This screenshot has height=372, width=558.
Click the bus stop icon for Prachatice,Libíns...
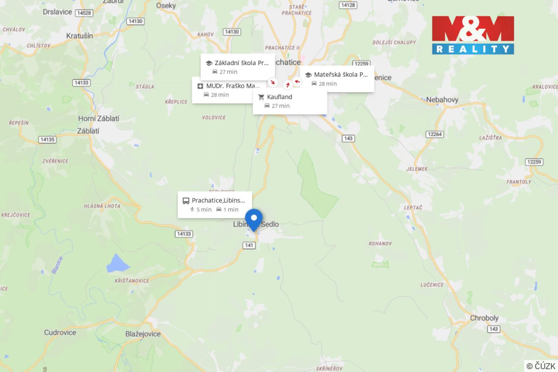186,201
